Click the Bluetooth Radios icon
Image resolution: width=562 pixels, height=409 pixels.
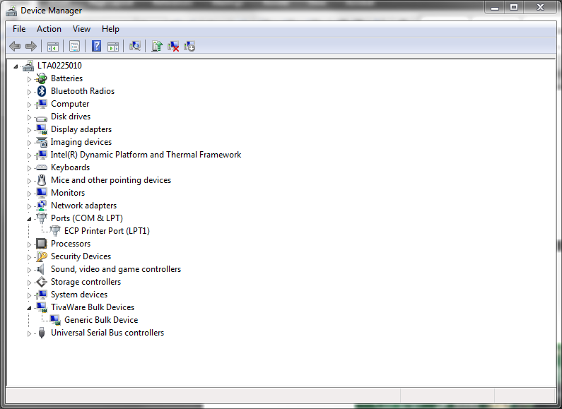pyautogui.click(x=42, y=91)
